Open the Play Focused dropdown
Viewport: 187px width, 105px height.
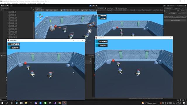(x=147, y=10)
